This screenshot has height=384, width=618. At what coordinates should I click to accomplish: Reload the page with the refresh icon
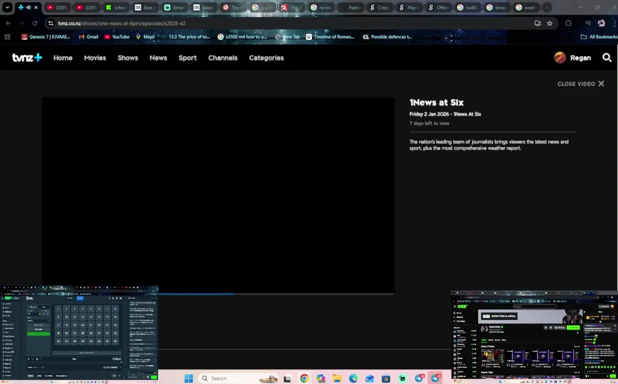35,23
